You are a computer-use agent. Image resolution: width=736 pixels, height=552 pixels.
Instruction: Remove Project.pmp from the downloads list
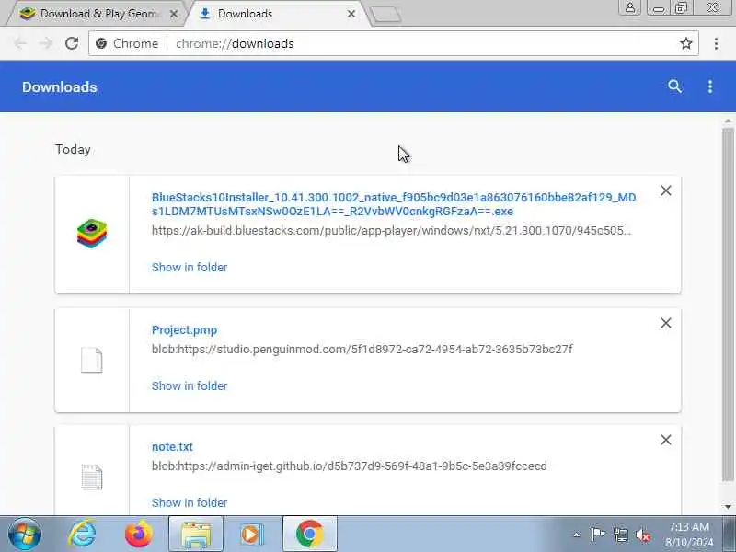point(665,323)
